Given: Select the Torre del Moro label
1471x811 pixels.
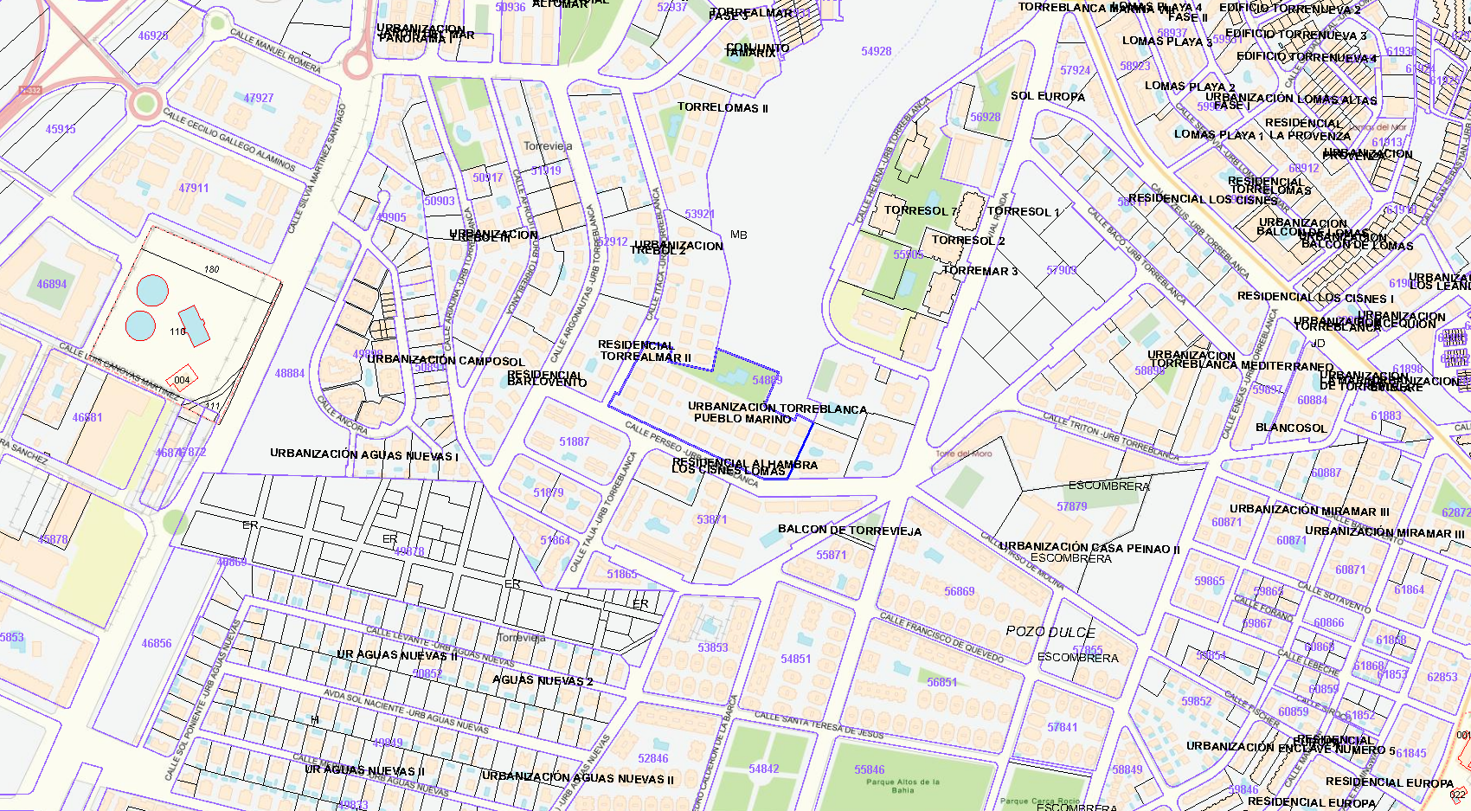Looking at the screenshot, I should click(x=963, y=454).
